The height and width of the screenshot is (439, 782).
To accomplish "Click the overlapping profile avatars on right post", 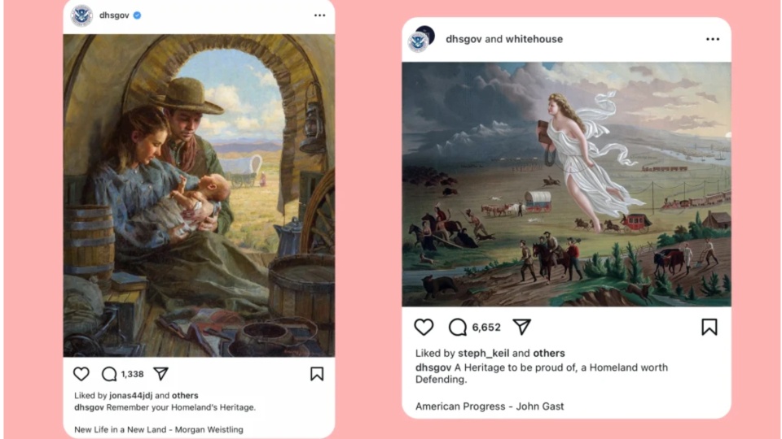I will coord(421,39).
